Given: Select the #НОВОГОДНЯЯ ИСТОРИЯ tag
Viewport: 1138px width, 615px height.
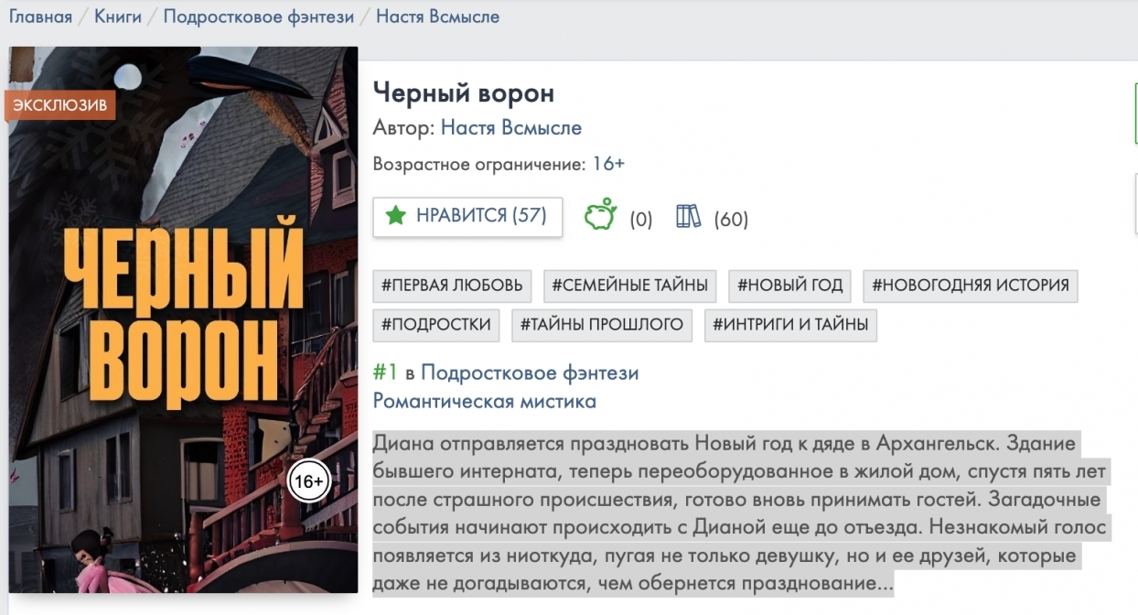Looking at the screenshot, I should (x=971, y=286).
